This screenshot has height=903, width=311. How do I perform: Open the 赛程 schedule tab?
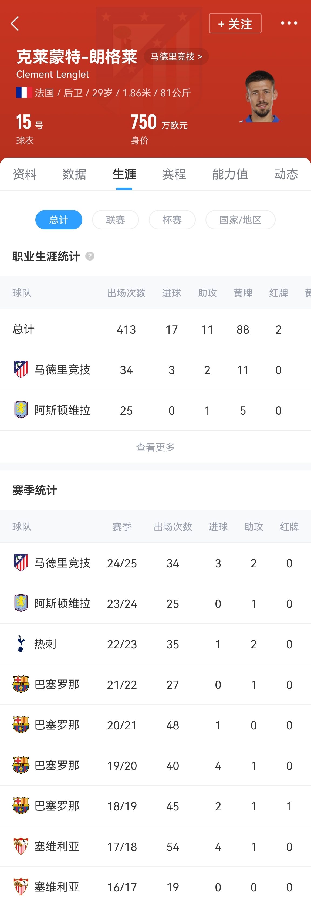[x=174, y=174]
